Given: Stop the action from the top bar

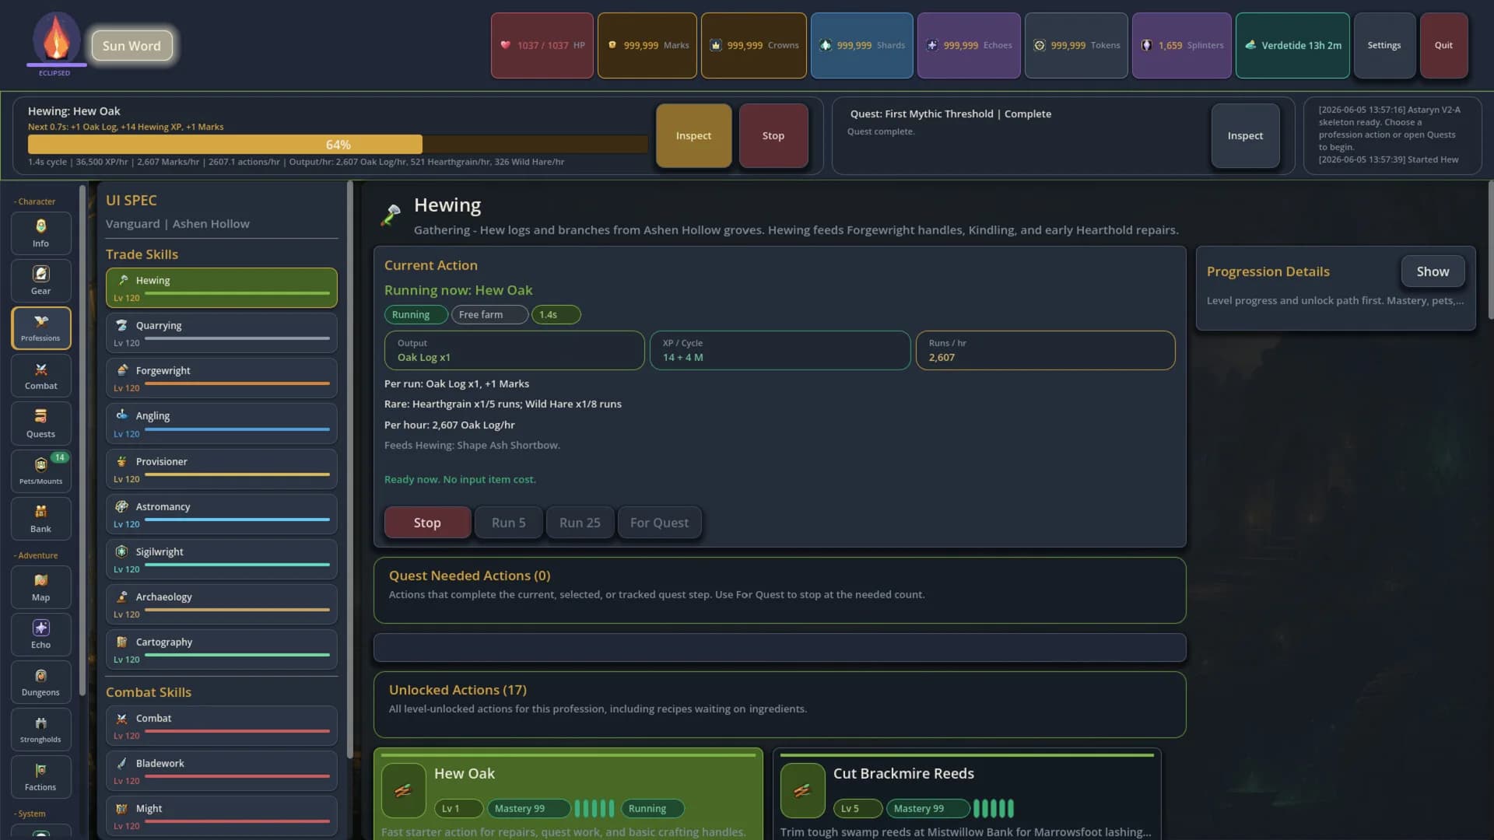Looking at the screenshot, I should click(773, 135).
